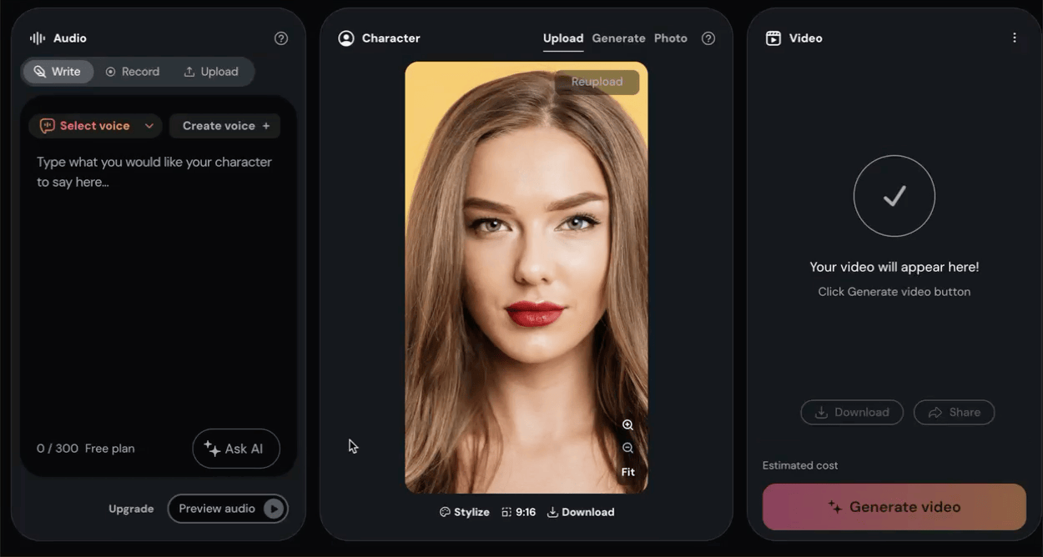Click the Generate video button
The image size is (1043, 557).
coord(894,507)
